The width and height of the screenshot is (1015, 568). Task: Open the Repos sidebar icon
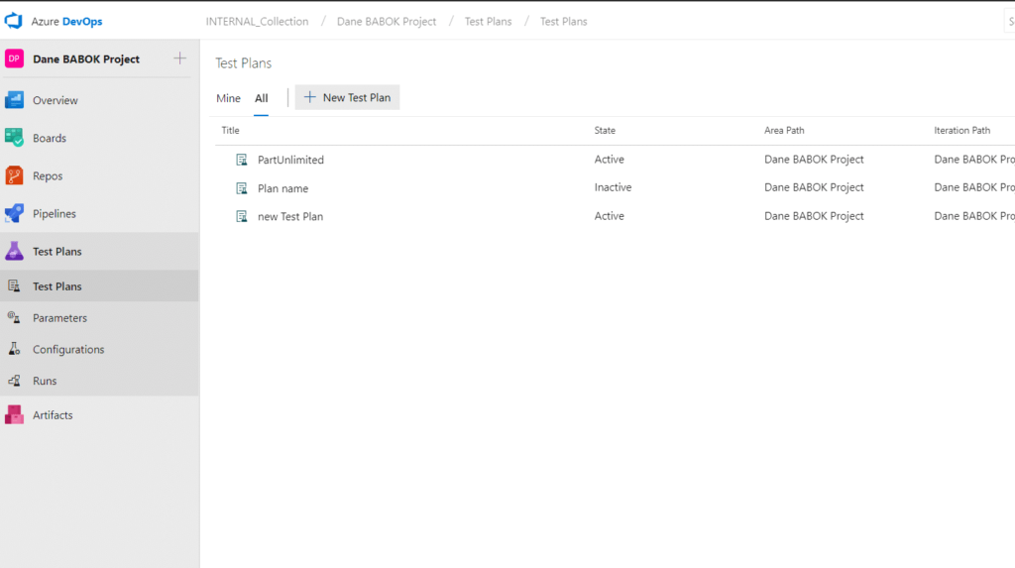click(x=14, y=175)
